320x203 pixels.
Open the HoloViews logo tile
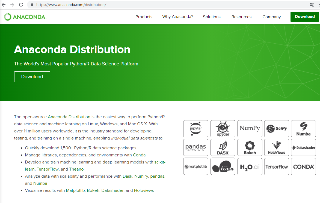277,147
